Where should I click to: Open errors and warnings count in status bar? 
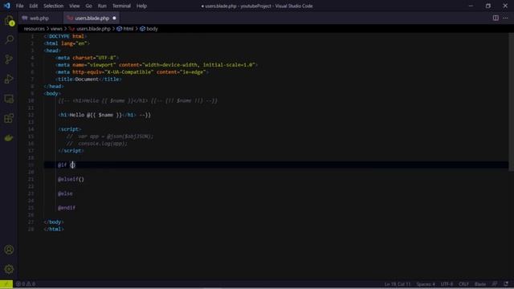[x=26, y=284]
